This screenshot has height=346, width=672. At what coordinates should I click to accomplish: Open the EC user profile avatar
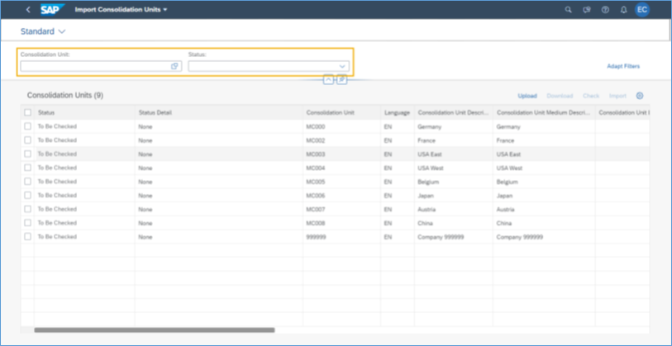point(642,10)
